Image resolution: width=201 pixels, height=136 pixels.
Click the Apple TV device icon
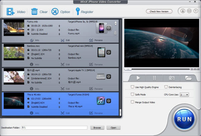(x=100, y=77)
